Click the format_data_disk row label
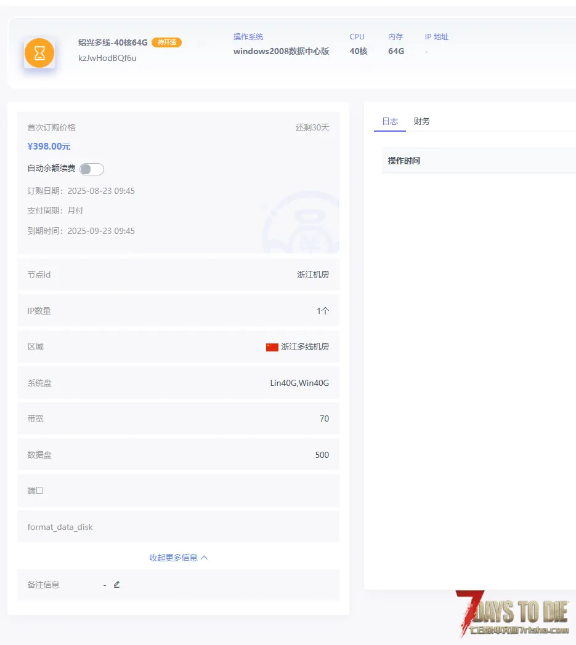Screen dimensions: 576x645 coord(60,527)
